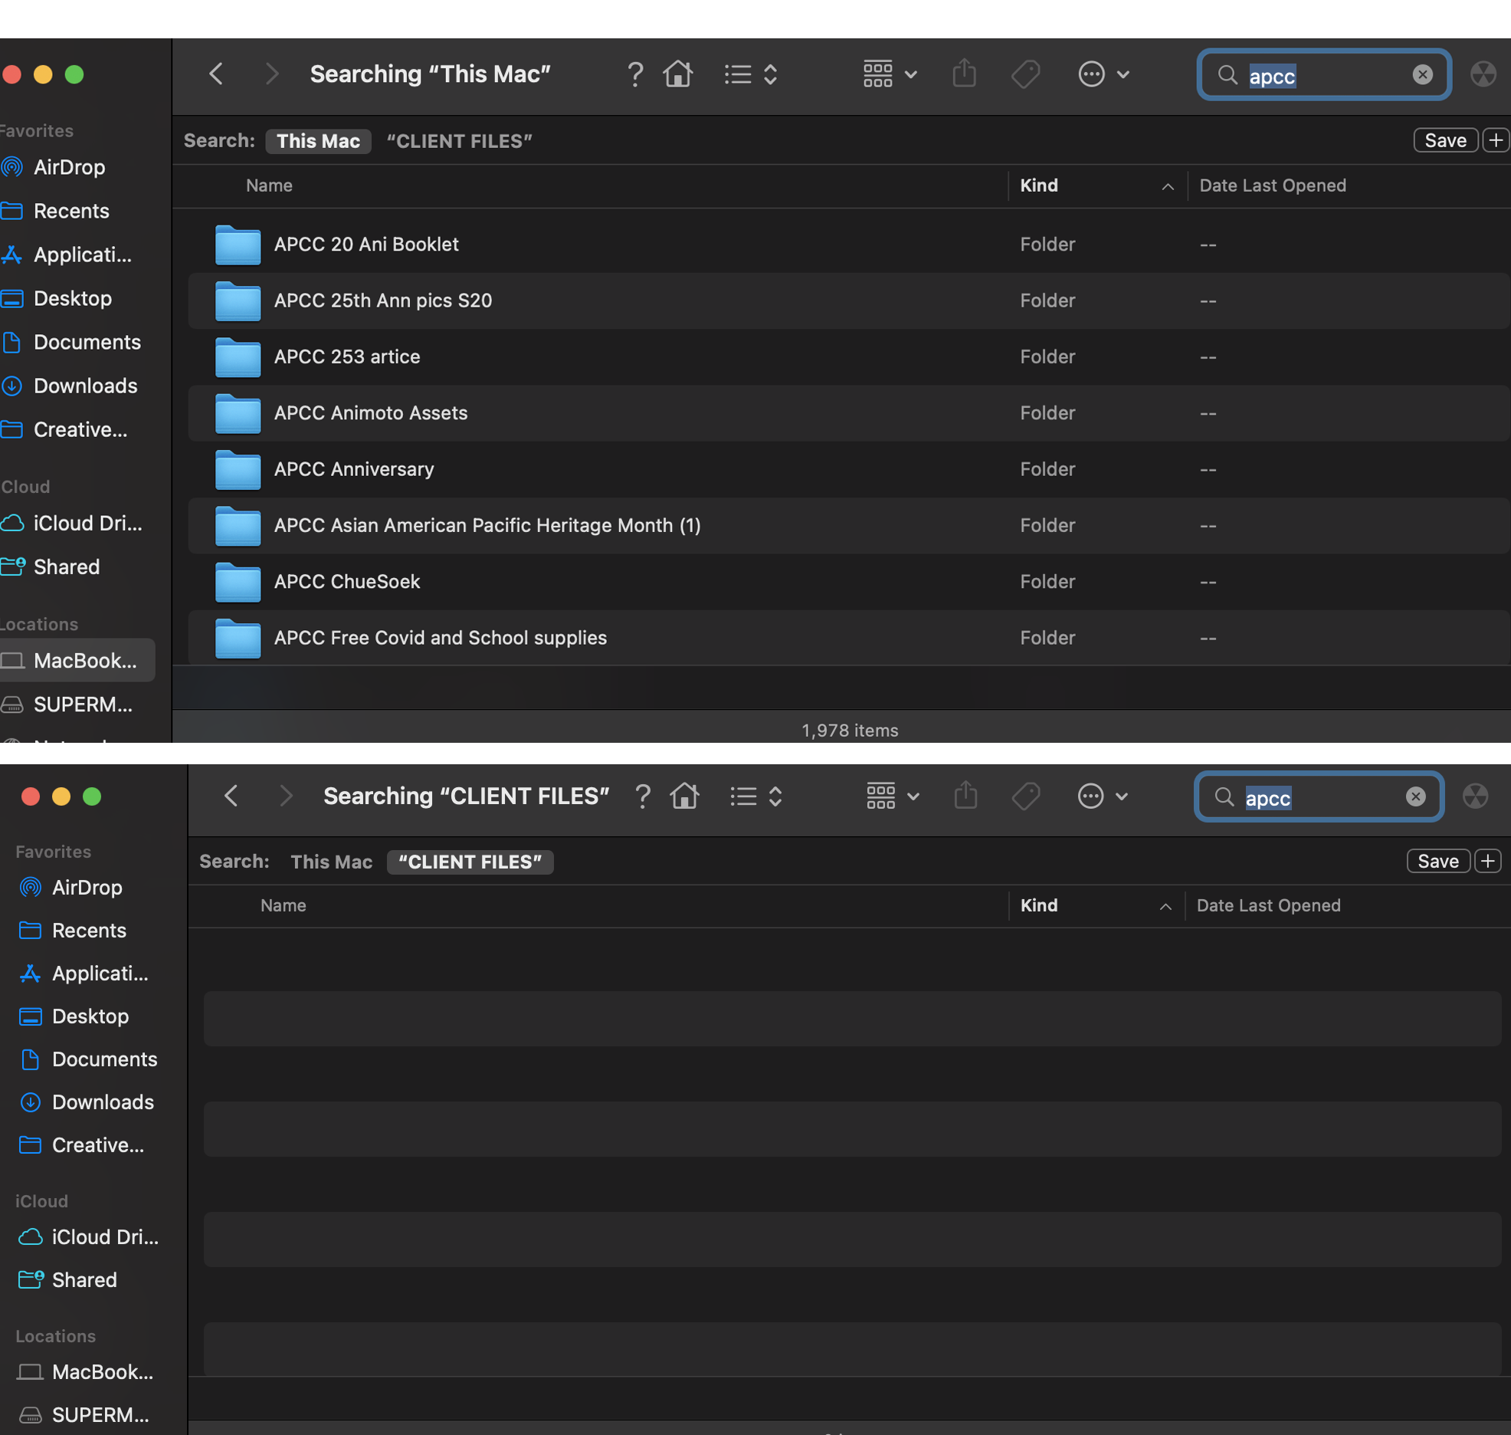The width and height of the screenshot is (1511, 1435).
Task: Click the Share icon in the top toolbar
Action: (964, 74)
